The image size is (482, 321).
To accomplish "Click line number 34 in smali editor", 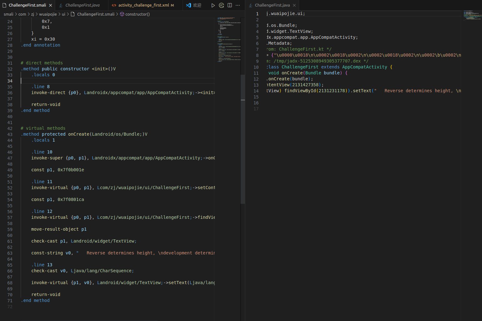I will click(10, 81).
